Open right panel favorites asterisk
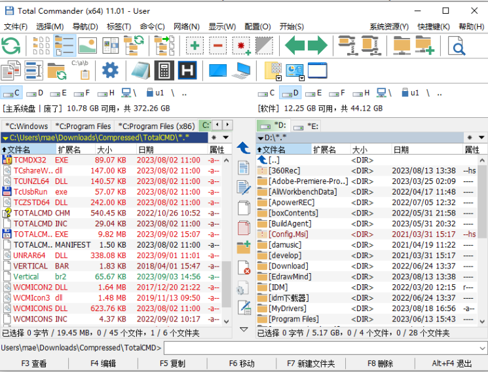Viewport: 488px width, 372px height. coord(470,138)
